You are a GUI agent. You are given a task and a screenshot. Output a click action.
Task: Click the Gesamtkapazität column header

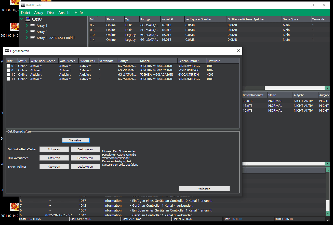[254, 95]
